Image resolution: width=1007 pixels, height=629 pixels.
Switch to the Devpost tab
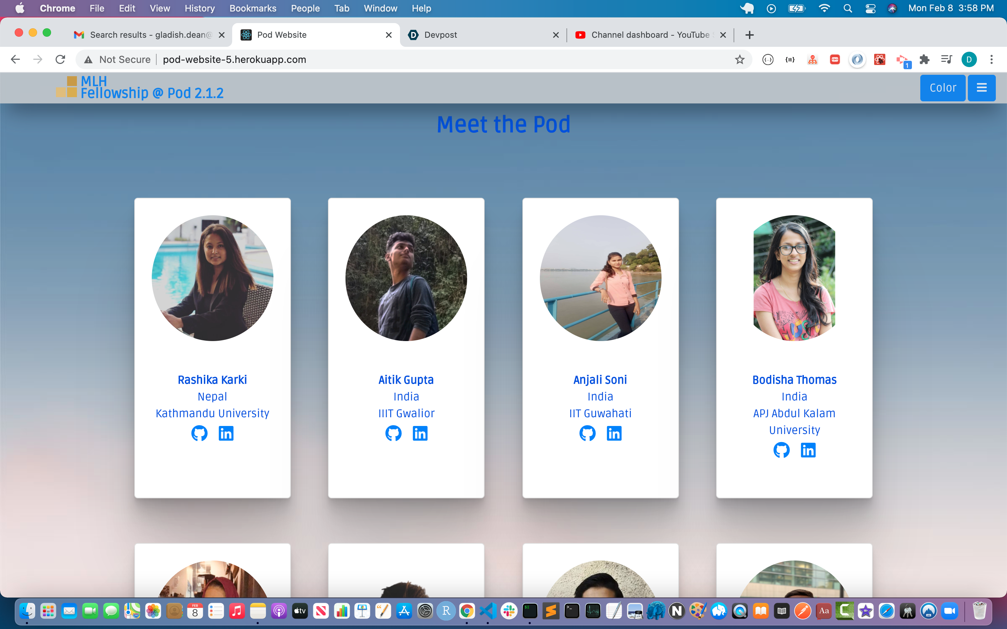440,35
